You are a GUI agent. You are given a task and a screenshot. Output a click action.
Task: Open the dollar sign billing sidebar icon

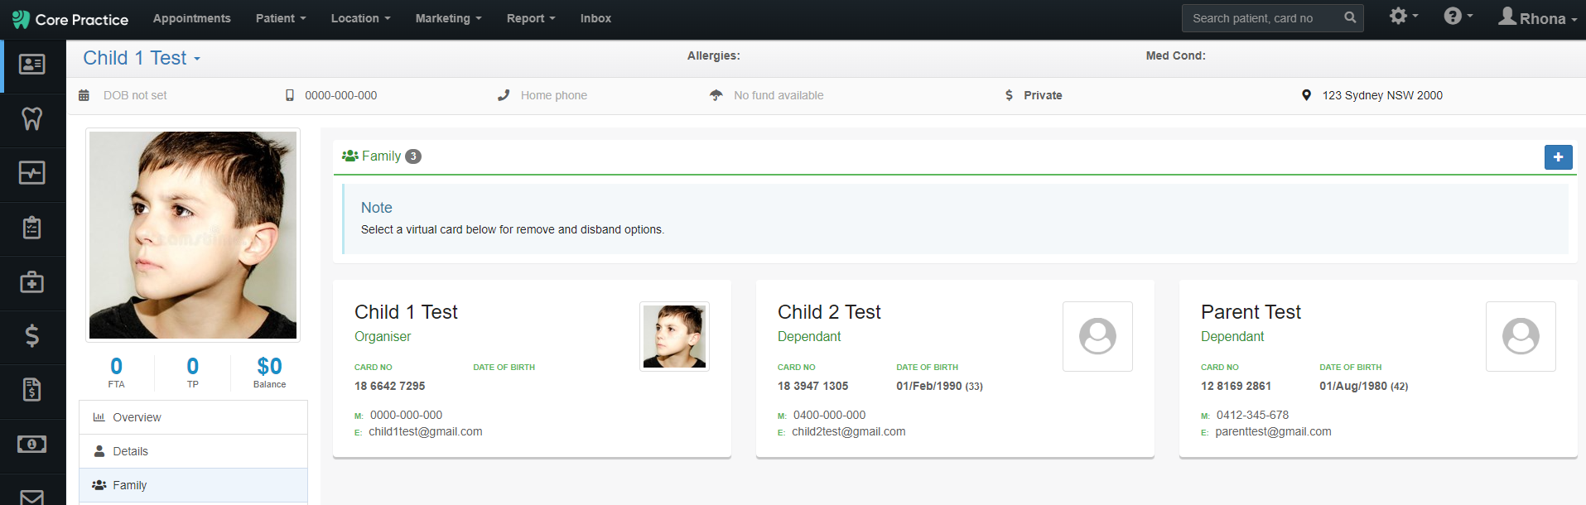click(32, 336)
